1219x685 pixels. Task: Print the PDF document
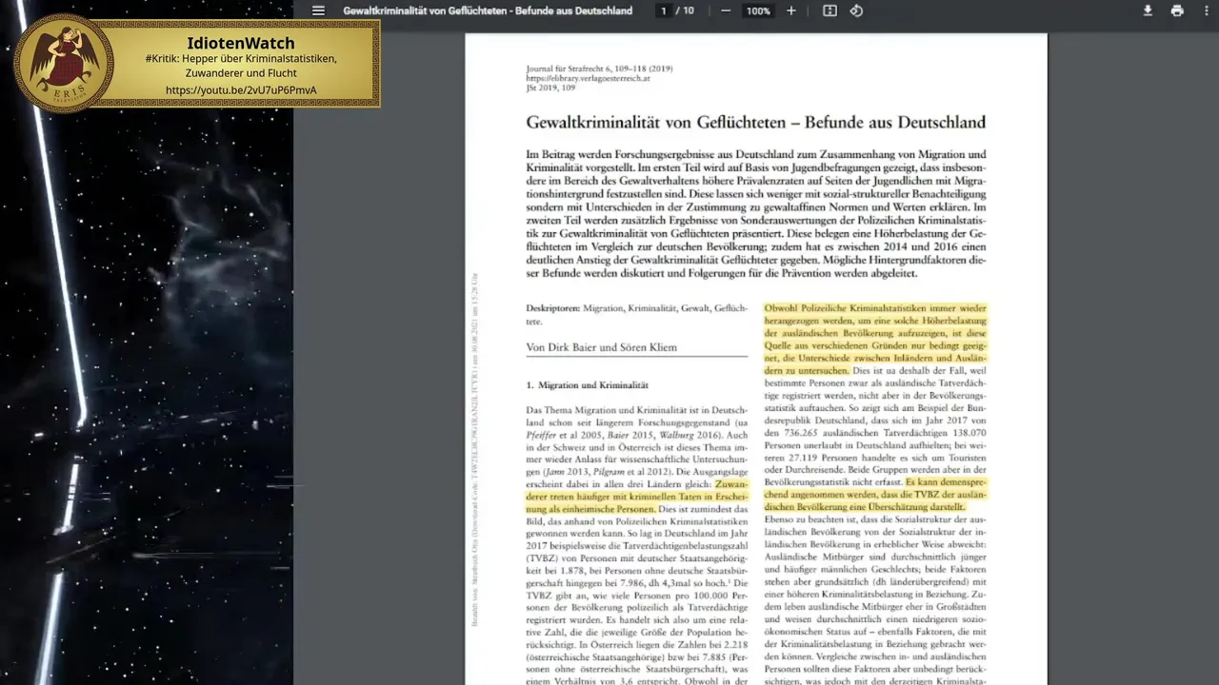tap(1177, 11)
